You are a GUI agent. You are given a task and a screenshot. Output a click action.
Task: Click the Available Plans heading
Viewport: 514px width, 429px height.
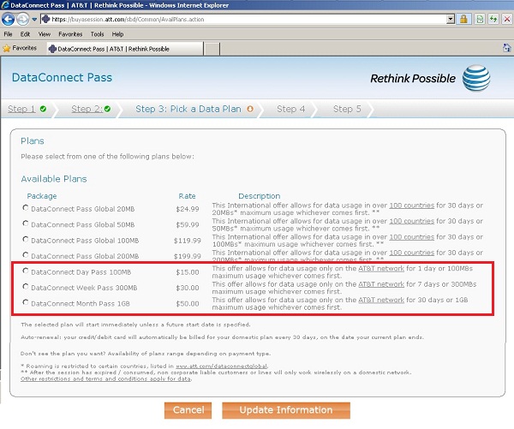(x=54, y=179)
